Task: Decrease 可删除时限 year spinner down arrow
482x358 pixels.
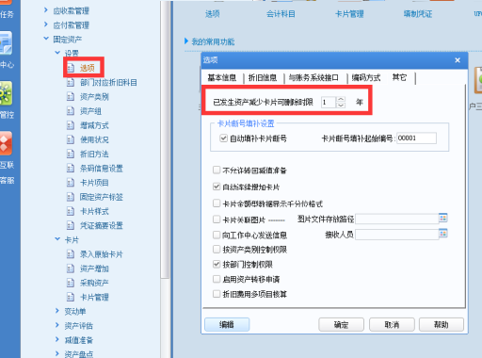Action: click(x=341, y=106)
